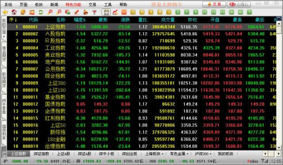
Task: Expand the 上海板块 dropdown tab
Action: point(154,154)
